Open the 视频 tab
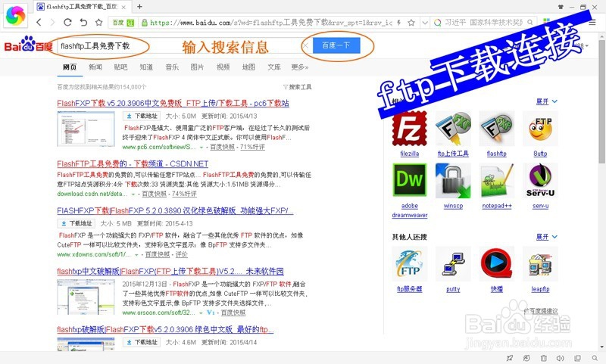The height and width of the screenshot is (364, 606). click(x=223, y=67)
